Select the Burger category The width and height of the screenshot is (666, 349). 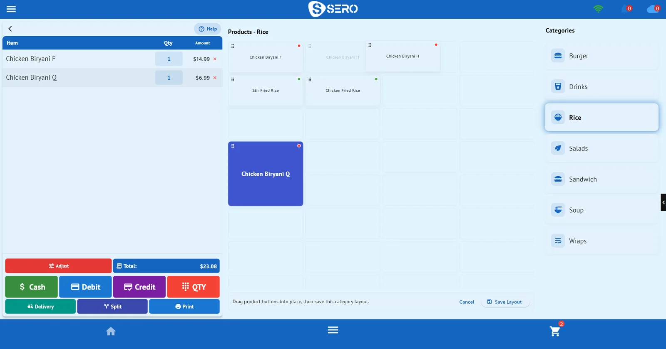pos(601,56)
